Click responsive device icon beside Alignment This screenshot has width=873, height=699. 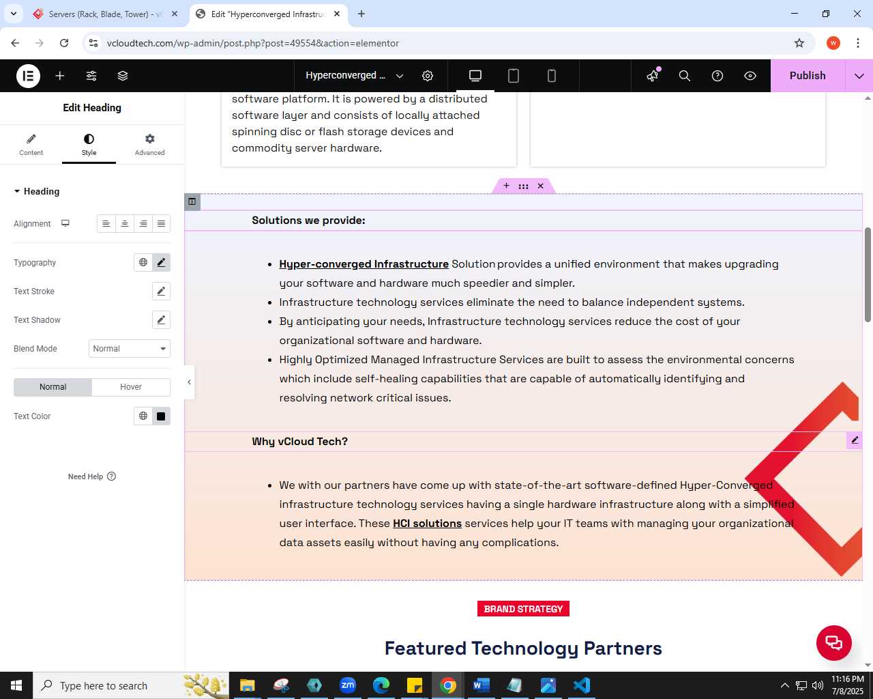[x=65, y=223]
